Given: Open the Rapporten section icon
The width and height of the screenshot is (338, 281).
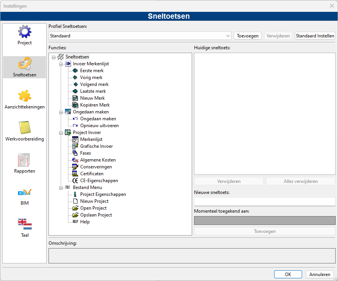Looking at the screenshot, I should [24, 160].
